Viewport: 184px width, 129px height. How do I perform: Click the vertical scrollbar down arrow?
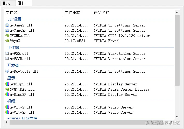177,117
